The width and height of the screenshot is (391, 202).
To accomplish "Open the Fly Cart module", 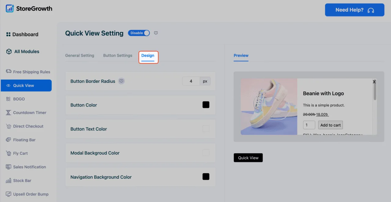I will tap(20, 153).
